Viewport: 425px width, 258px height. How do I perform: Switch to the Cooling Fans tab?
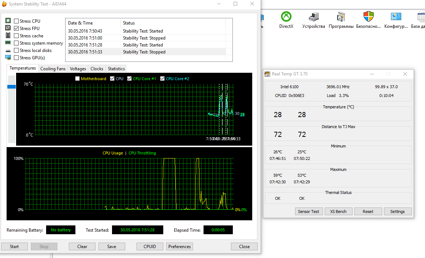pos(53,68)
